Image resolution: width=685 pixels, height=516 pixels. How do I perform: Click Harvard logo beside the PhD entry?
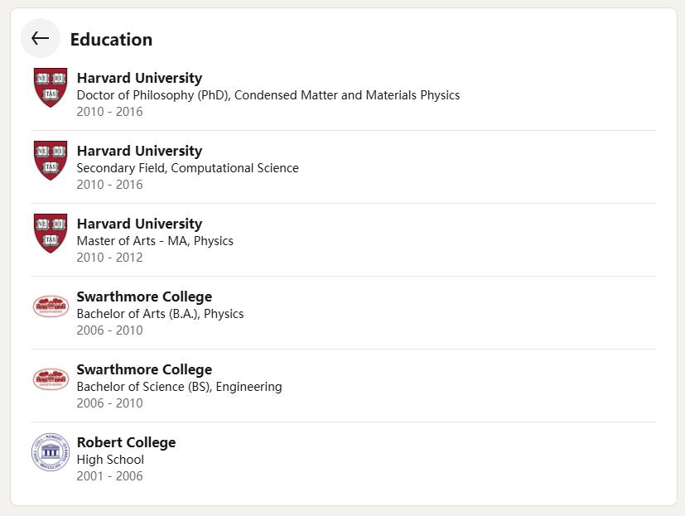[51, 88]
